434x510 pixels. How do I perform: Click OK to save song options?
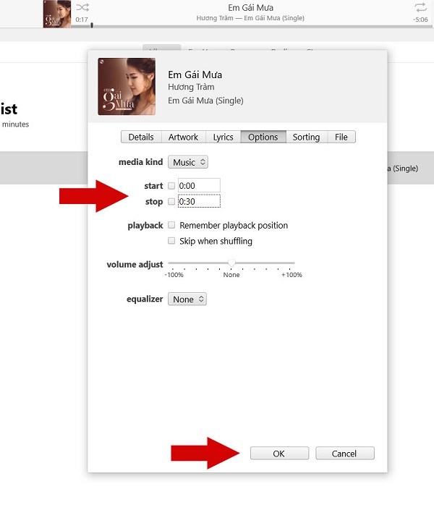point(279,454)
